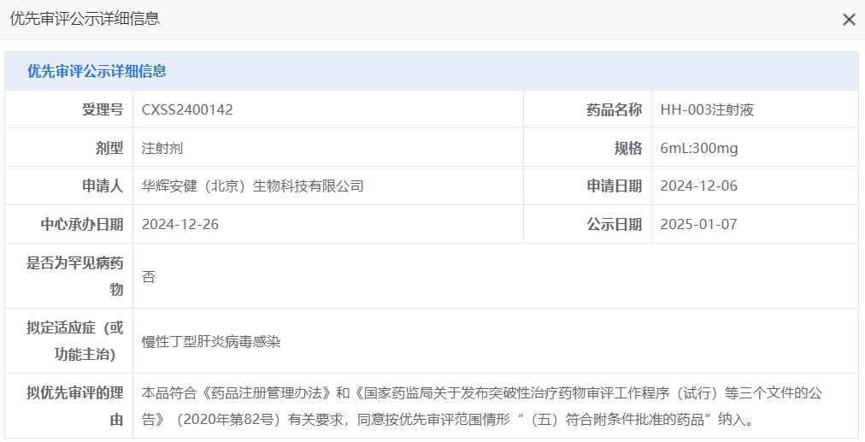Click the 受理号 field label
Viewport: 865px width, 442px height.
tap(103, 109)
